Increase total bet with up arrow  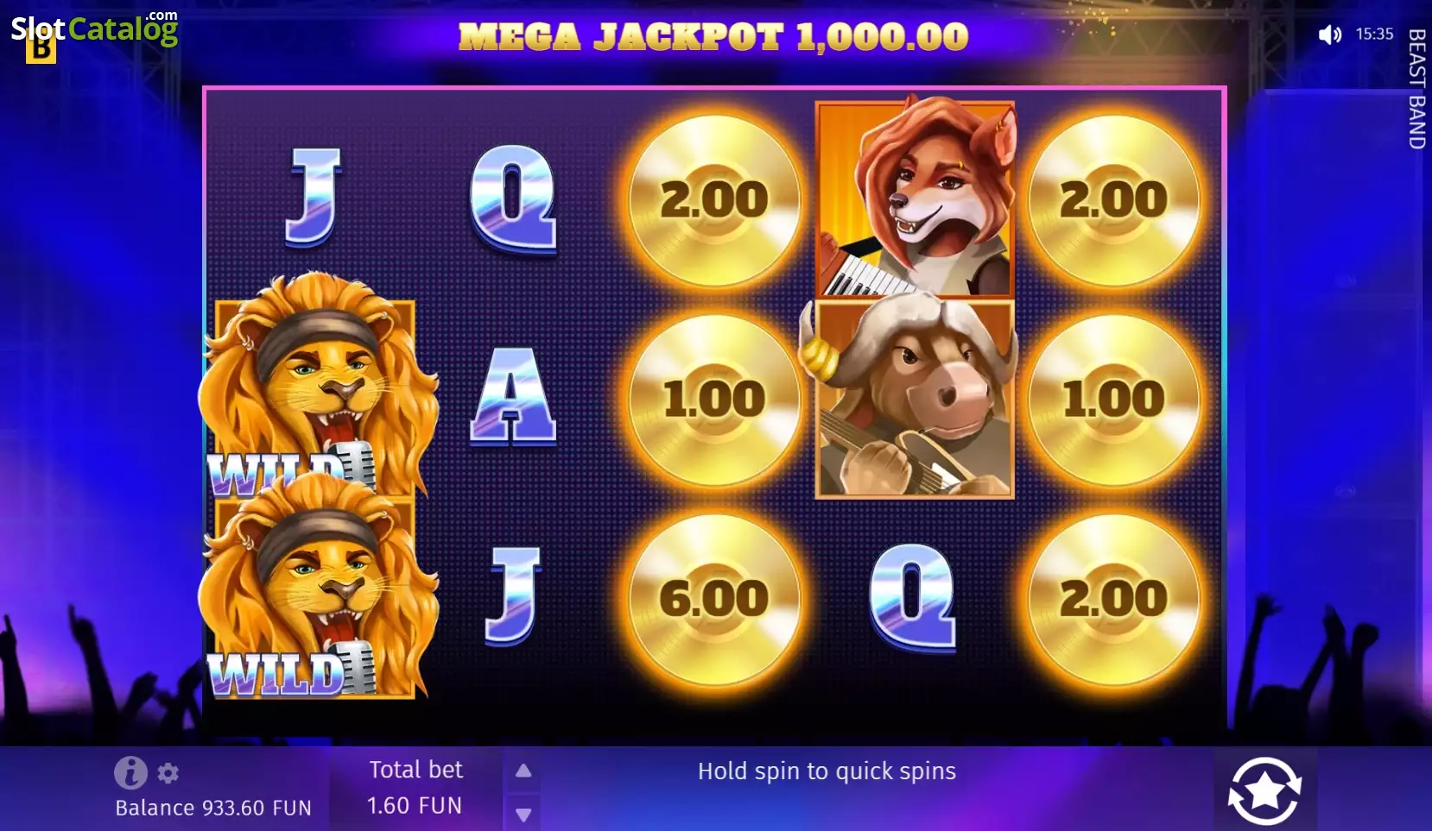point(523,771)
